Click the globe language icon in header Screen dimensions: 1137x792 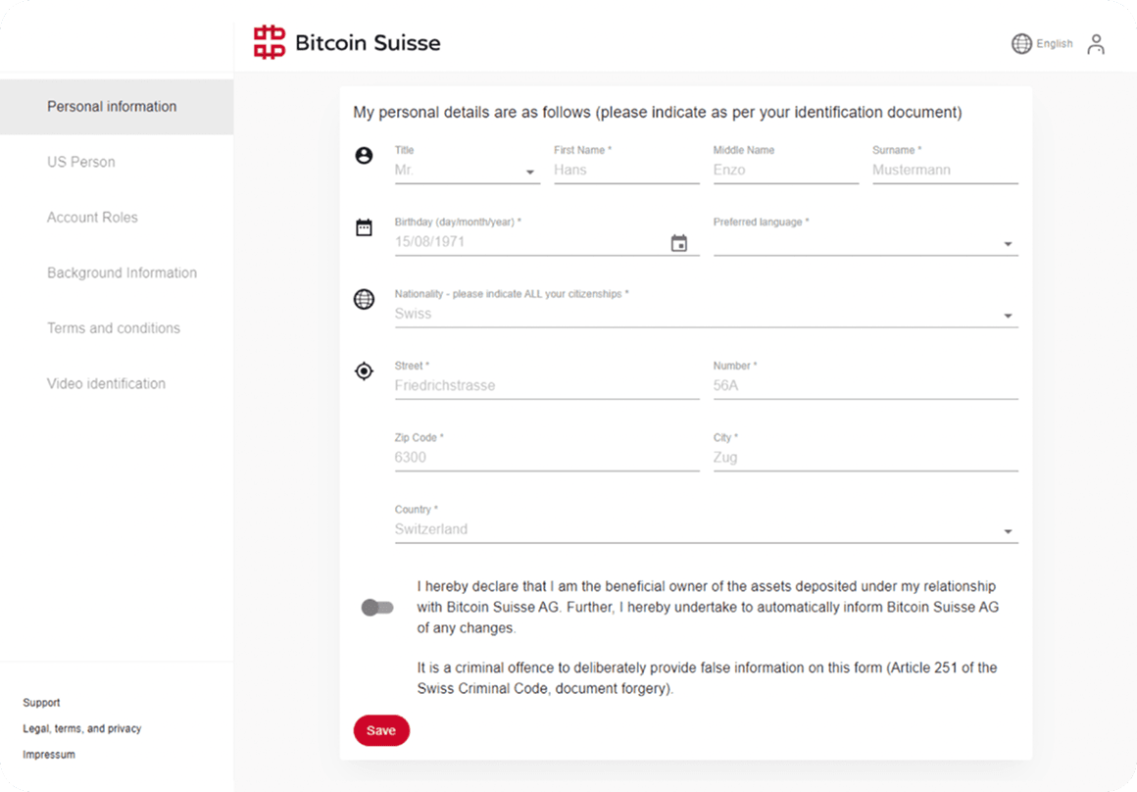click(x=1021, y=44)
